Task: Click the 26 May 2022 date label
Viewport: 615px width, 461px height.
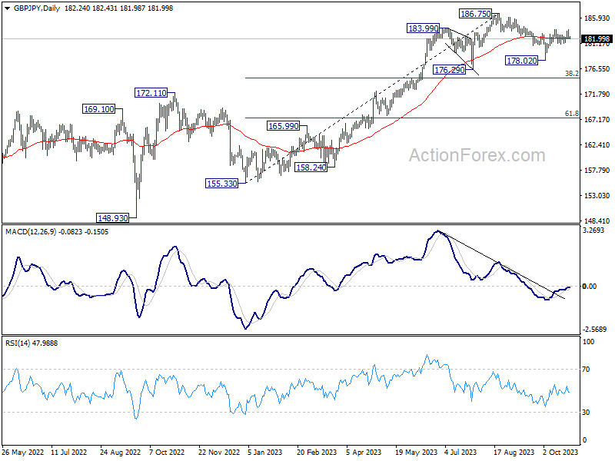Action: click(23, 452)
